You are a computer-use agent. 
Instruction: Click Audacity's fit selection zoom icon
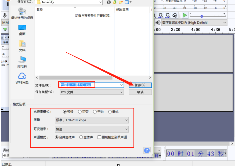[x=161, y=15]
